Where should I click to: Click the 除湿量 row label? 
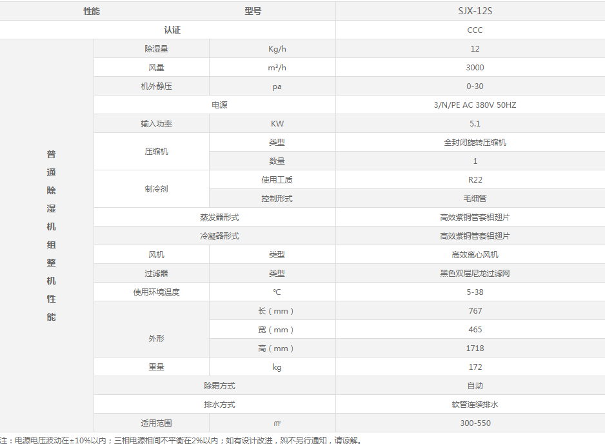156,48
